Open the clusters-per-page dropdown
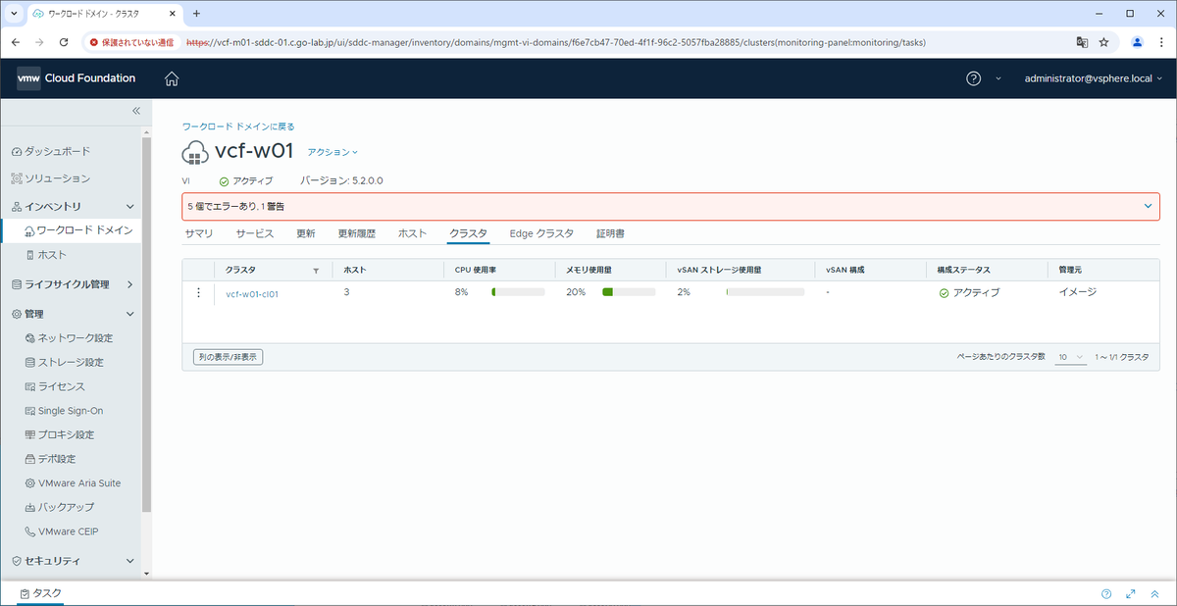The height and width of the screenshot is (606, 1177). pos(1070,357)
